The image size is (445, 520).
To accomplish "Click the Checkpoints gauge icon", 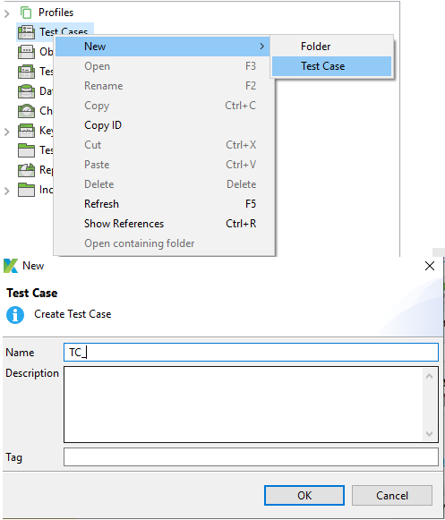I will click(x=26, y=111).
